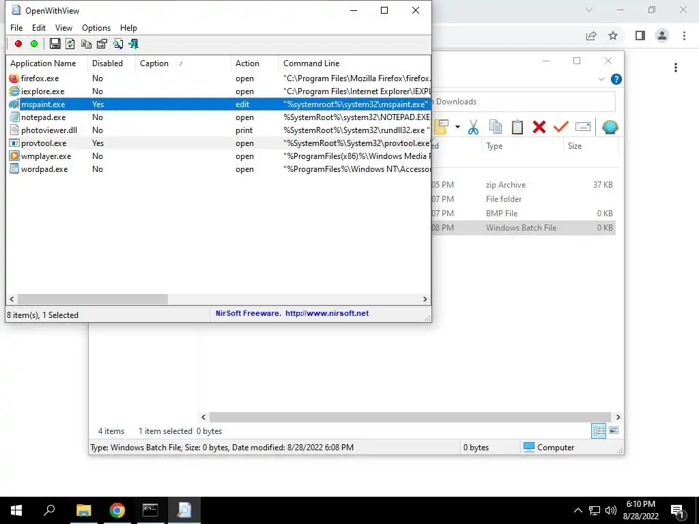
Task: Click the orange checkmark icon in Explorer toolbar
Action: [561, 127]
